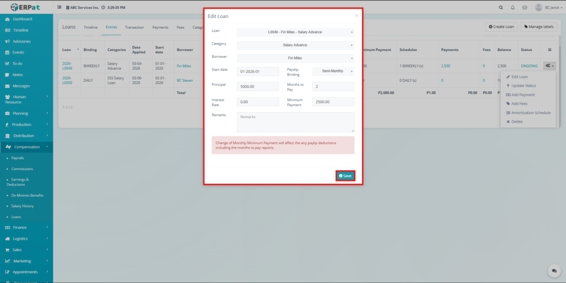
Task: Open the Messages envelope in sidebar
Action: 7,86
